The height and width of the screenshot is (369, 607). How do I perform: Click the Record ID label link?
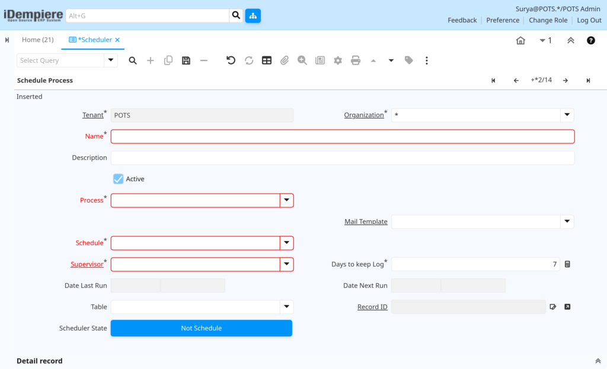coord(372,307)
